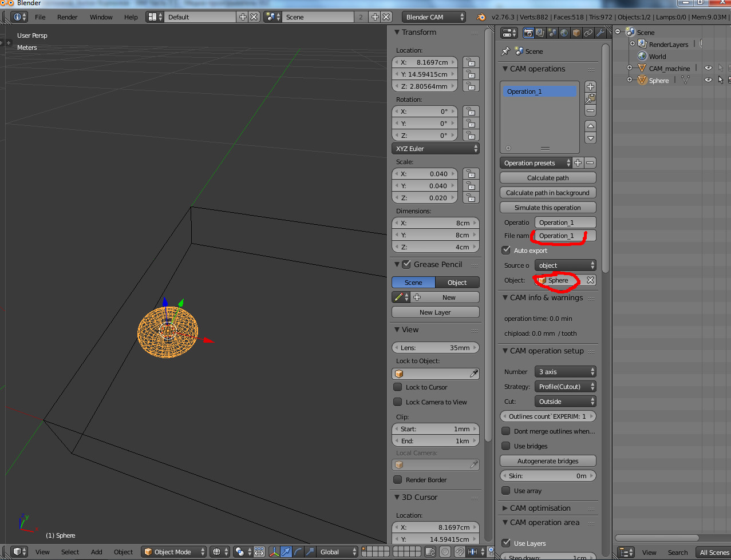The image size is (731, 560).
Task: Enable Lock Camera to View checkbox
Action: coord(398,402)
